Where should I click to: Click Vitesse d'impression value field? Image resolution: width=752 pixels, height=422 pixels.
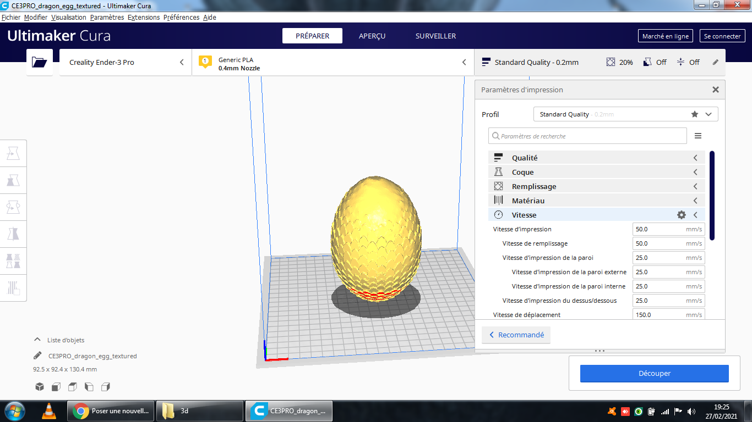click(x=669, y=229)
